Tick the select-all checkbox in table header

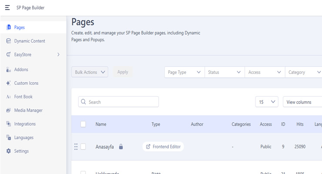[83, 124]
